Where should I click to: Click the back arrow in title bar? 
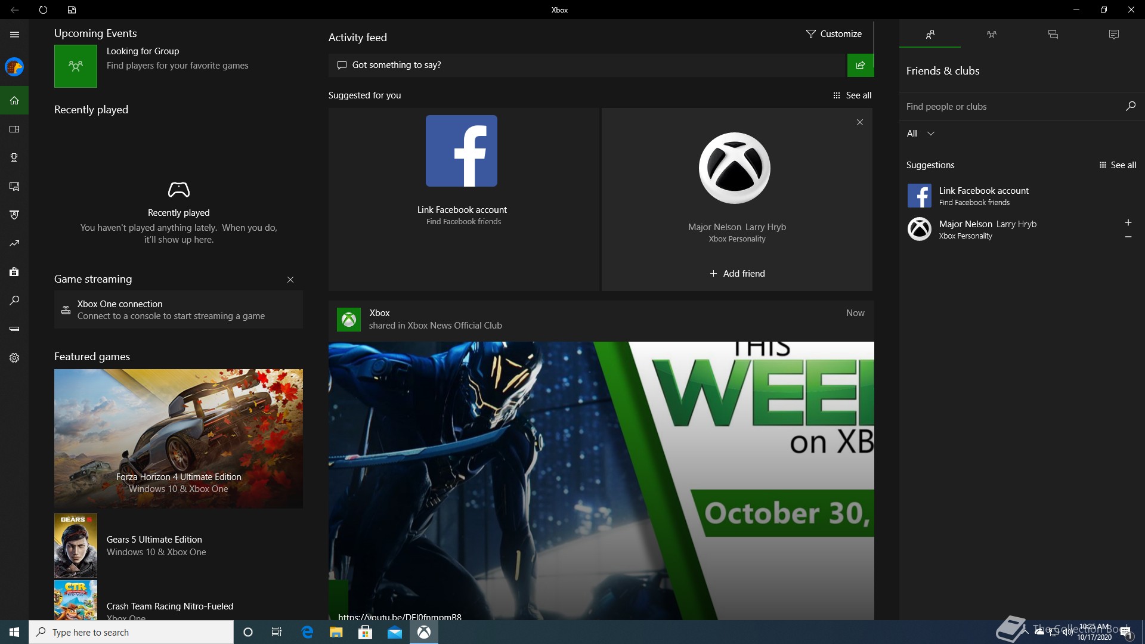[x=14, y=10]
